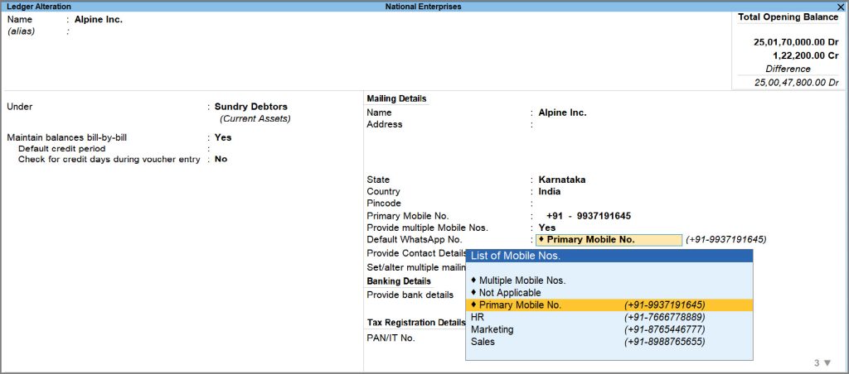This screenshot has height=374, width=849.
Task: Click the (Current Assets) text
Action: (x=255, y=118)
